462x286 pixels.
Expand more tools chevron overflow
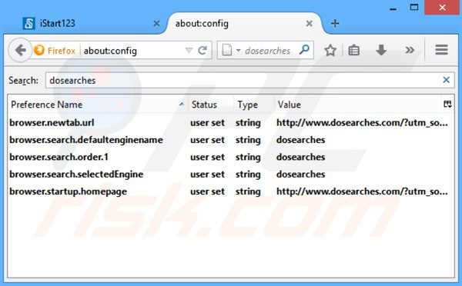pos(410,50)
